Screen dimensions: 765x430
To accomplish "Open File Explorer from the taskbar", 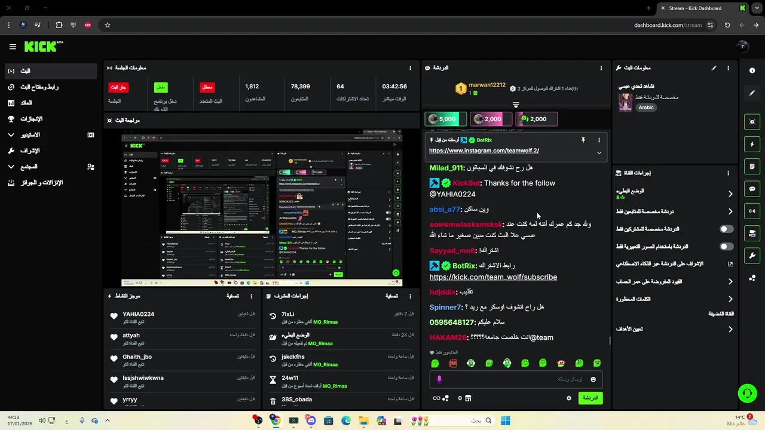I will point(363,420).
